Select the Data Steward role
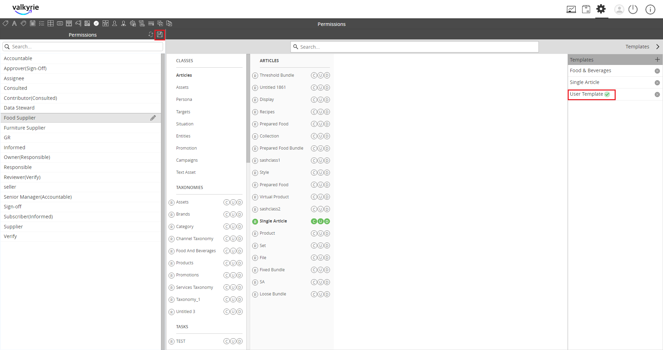This screenshot has height=350, width=663. pos(81,108)
